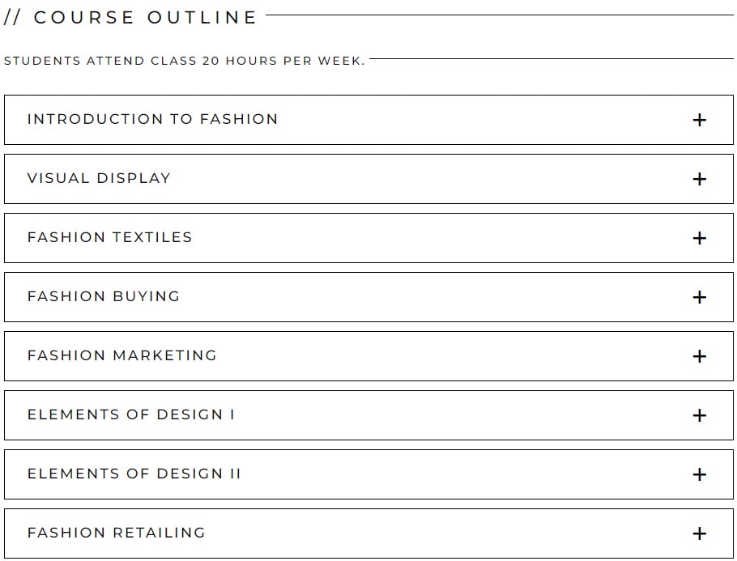Screen dimensions: 737x561
Task: Expand the Introduction to Fashion title
Action: click(x=152, y=119)
